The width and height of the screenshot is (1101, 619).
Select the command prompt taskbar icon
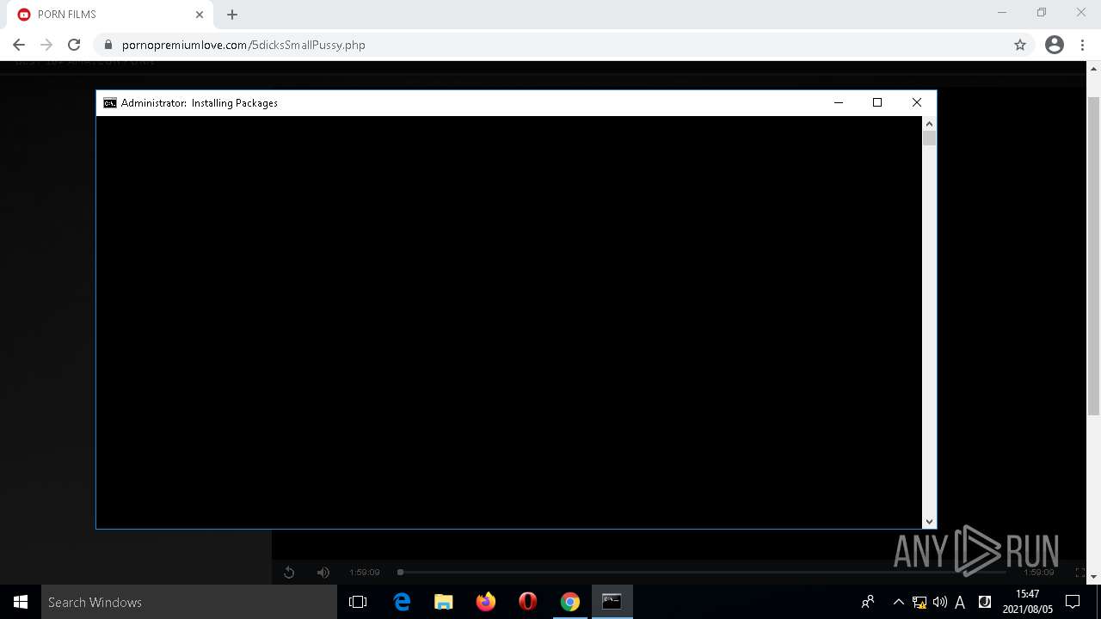(612, 602)
